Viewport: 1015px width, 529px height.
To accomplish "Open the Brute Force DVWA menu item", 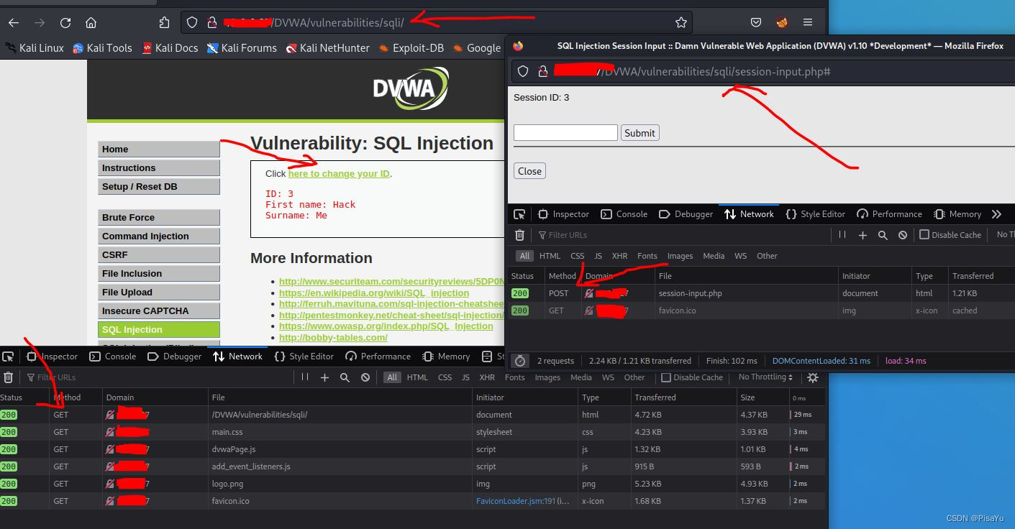I will 158,217.
